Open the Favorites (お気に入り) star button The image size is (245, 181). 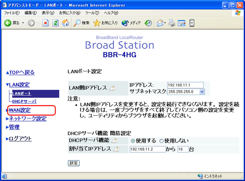(x=105, y=23)
